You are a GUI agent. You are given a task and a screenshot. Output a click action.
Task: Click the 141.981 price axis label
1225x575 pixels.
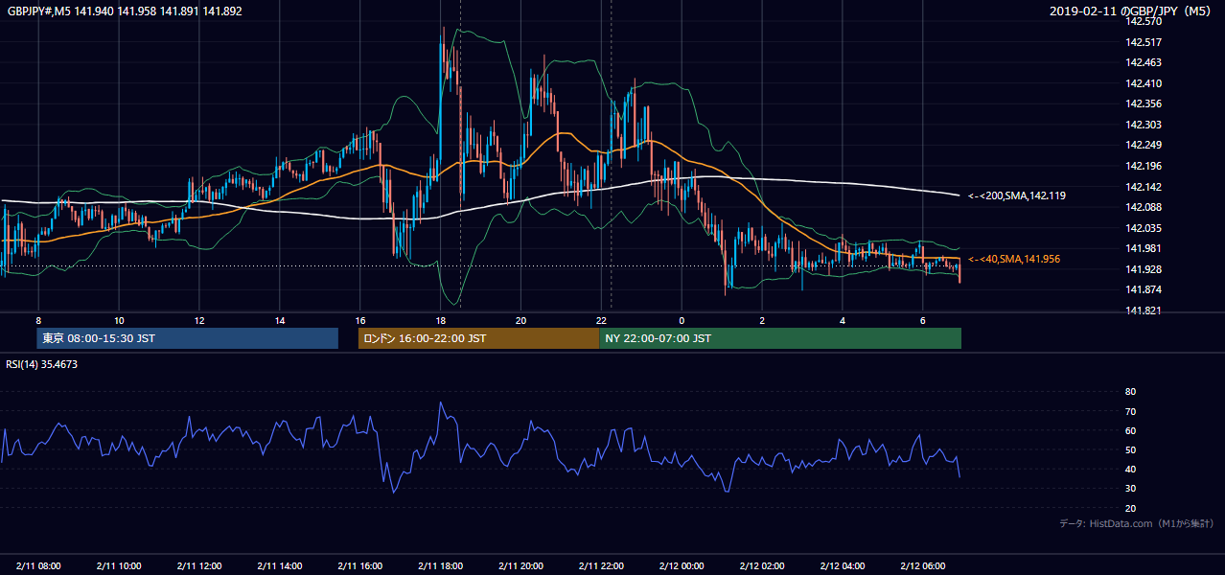point(1143,248)
